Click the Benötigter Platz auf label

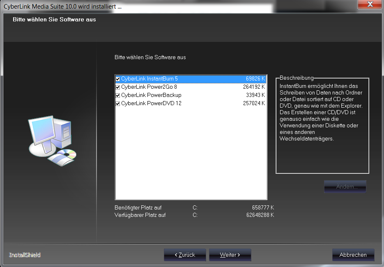(138, 208)
